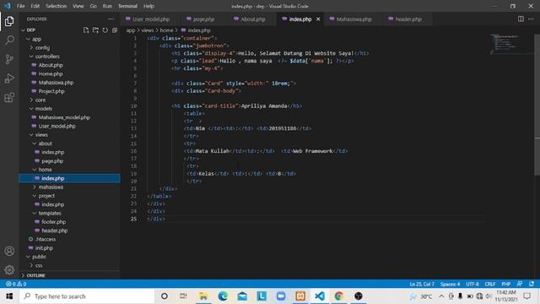Open the File menu
Viewport: 540px width, 304px height.
point(20,6)
